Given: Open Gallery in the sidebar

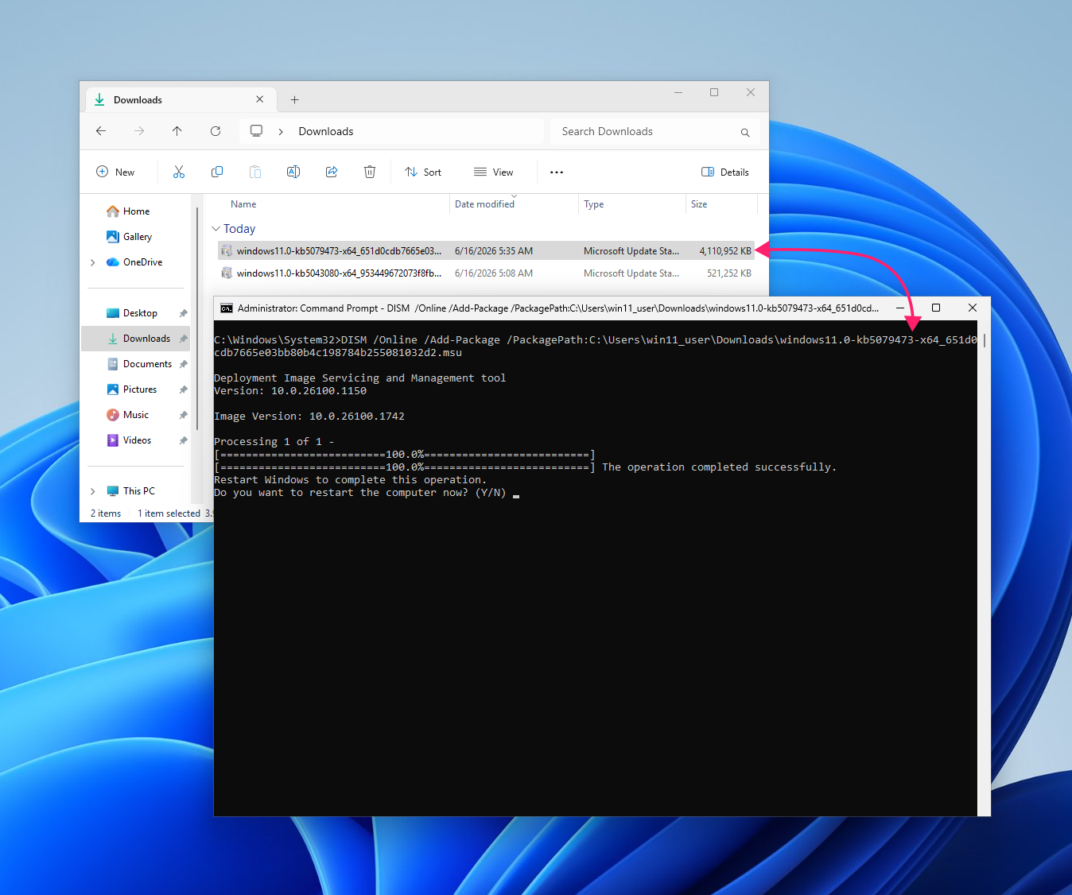Looking at the screenshot, I should (x=136, y=237).
